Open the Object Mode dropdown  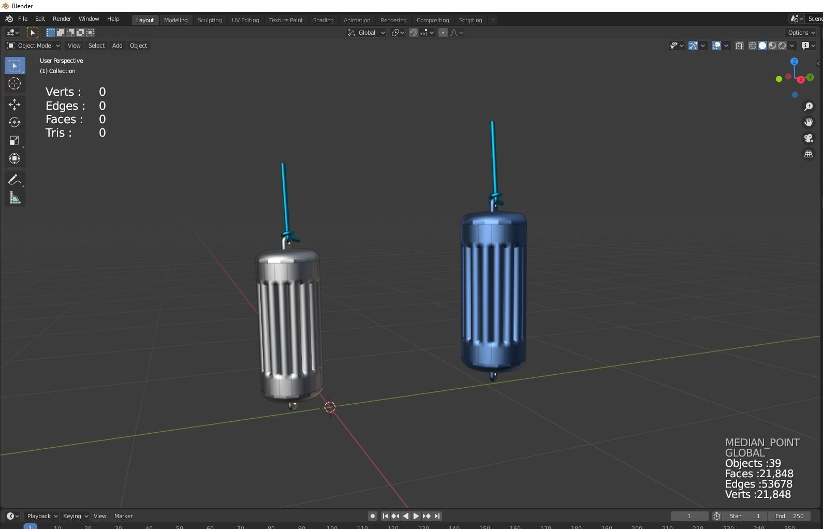click(x=34, y=46)
